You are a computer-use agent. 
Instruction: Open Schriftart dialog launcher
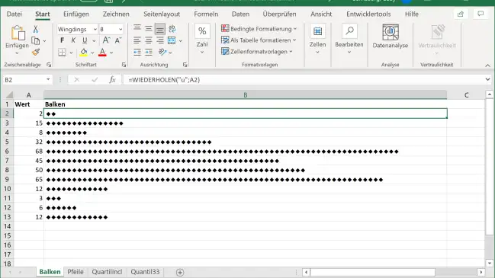pos(124,65)
